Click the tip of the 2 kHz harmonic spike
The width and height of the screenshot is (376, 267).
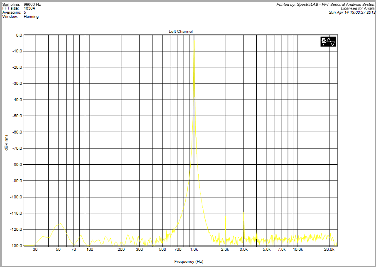click(x=226, y=217)
